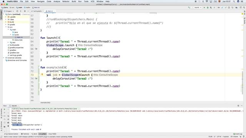Switch to the Main.kt editor tab
The width and height of the screenshot is (246, 138).
coord(50,11)
